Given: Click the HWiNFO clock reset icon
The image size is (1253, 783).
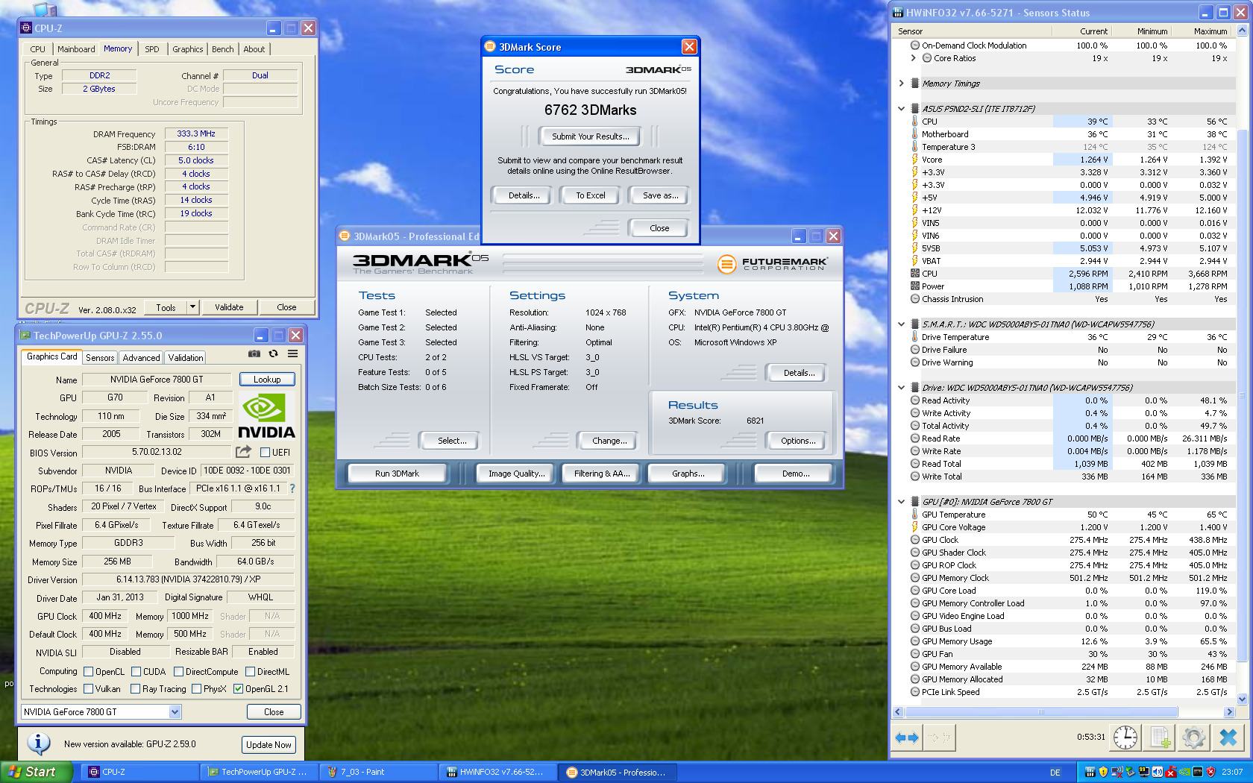Looking at the screenshot, I should click(1125, 738).
